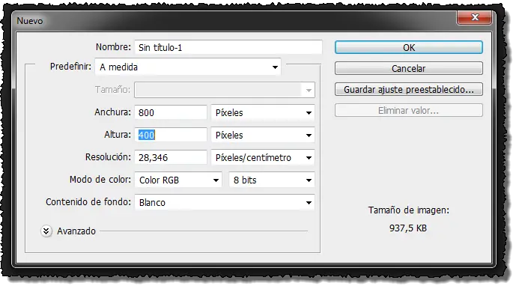
Task: Click the Nuevo dialog title
Action: [x=30, y=21]
